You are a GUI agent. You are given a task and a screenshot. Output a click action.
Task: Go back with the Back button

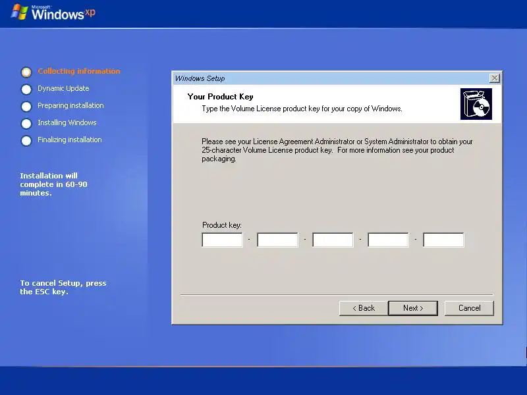pyautogui.click(x=364, y=308)
